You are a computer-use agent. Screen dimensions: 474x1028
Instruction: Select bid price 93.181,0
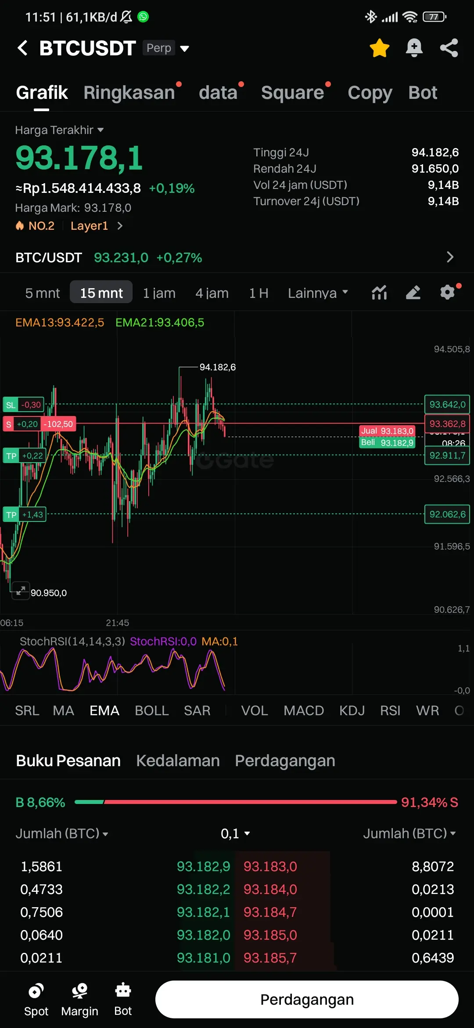pyautogui.click(x=204, y=958)
